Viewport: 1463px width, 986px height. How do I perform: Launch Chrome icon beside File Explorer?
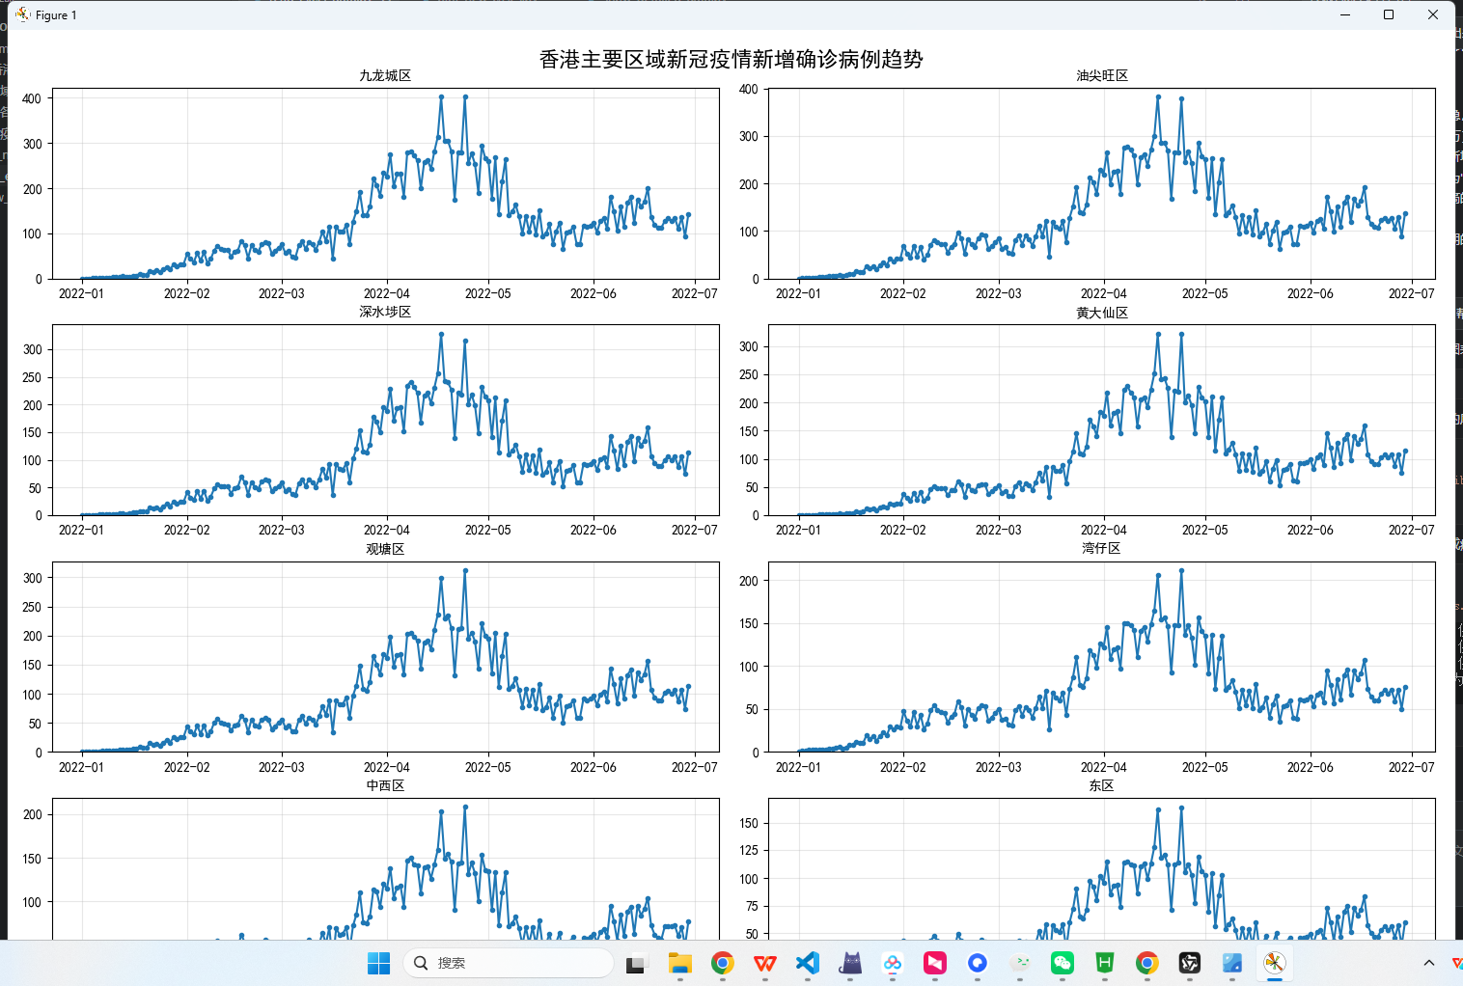(723, 963)
